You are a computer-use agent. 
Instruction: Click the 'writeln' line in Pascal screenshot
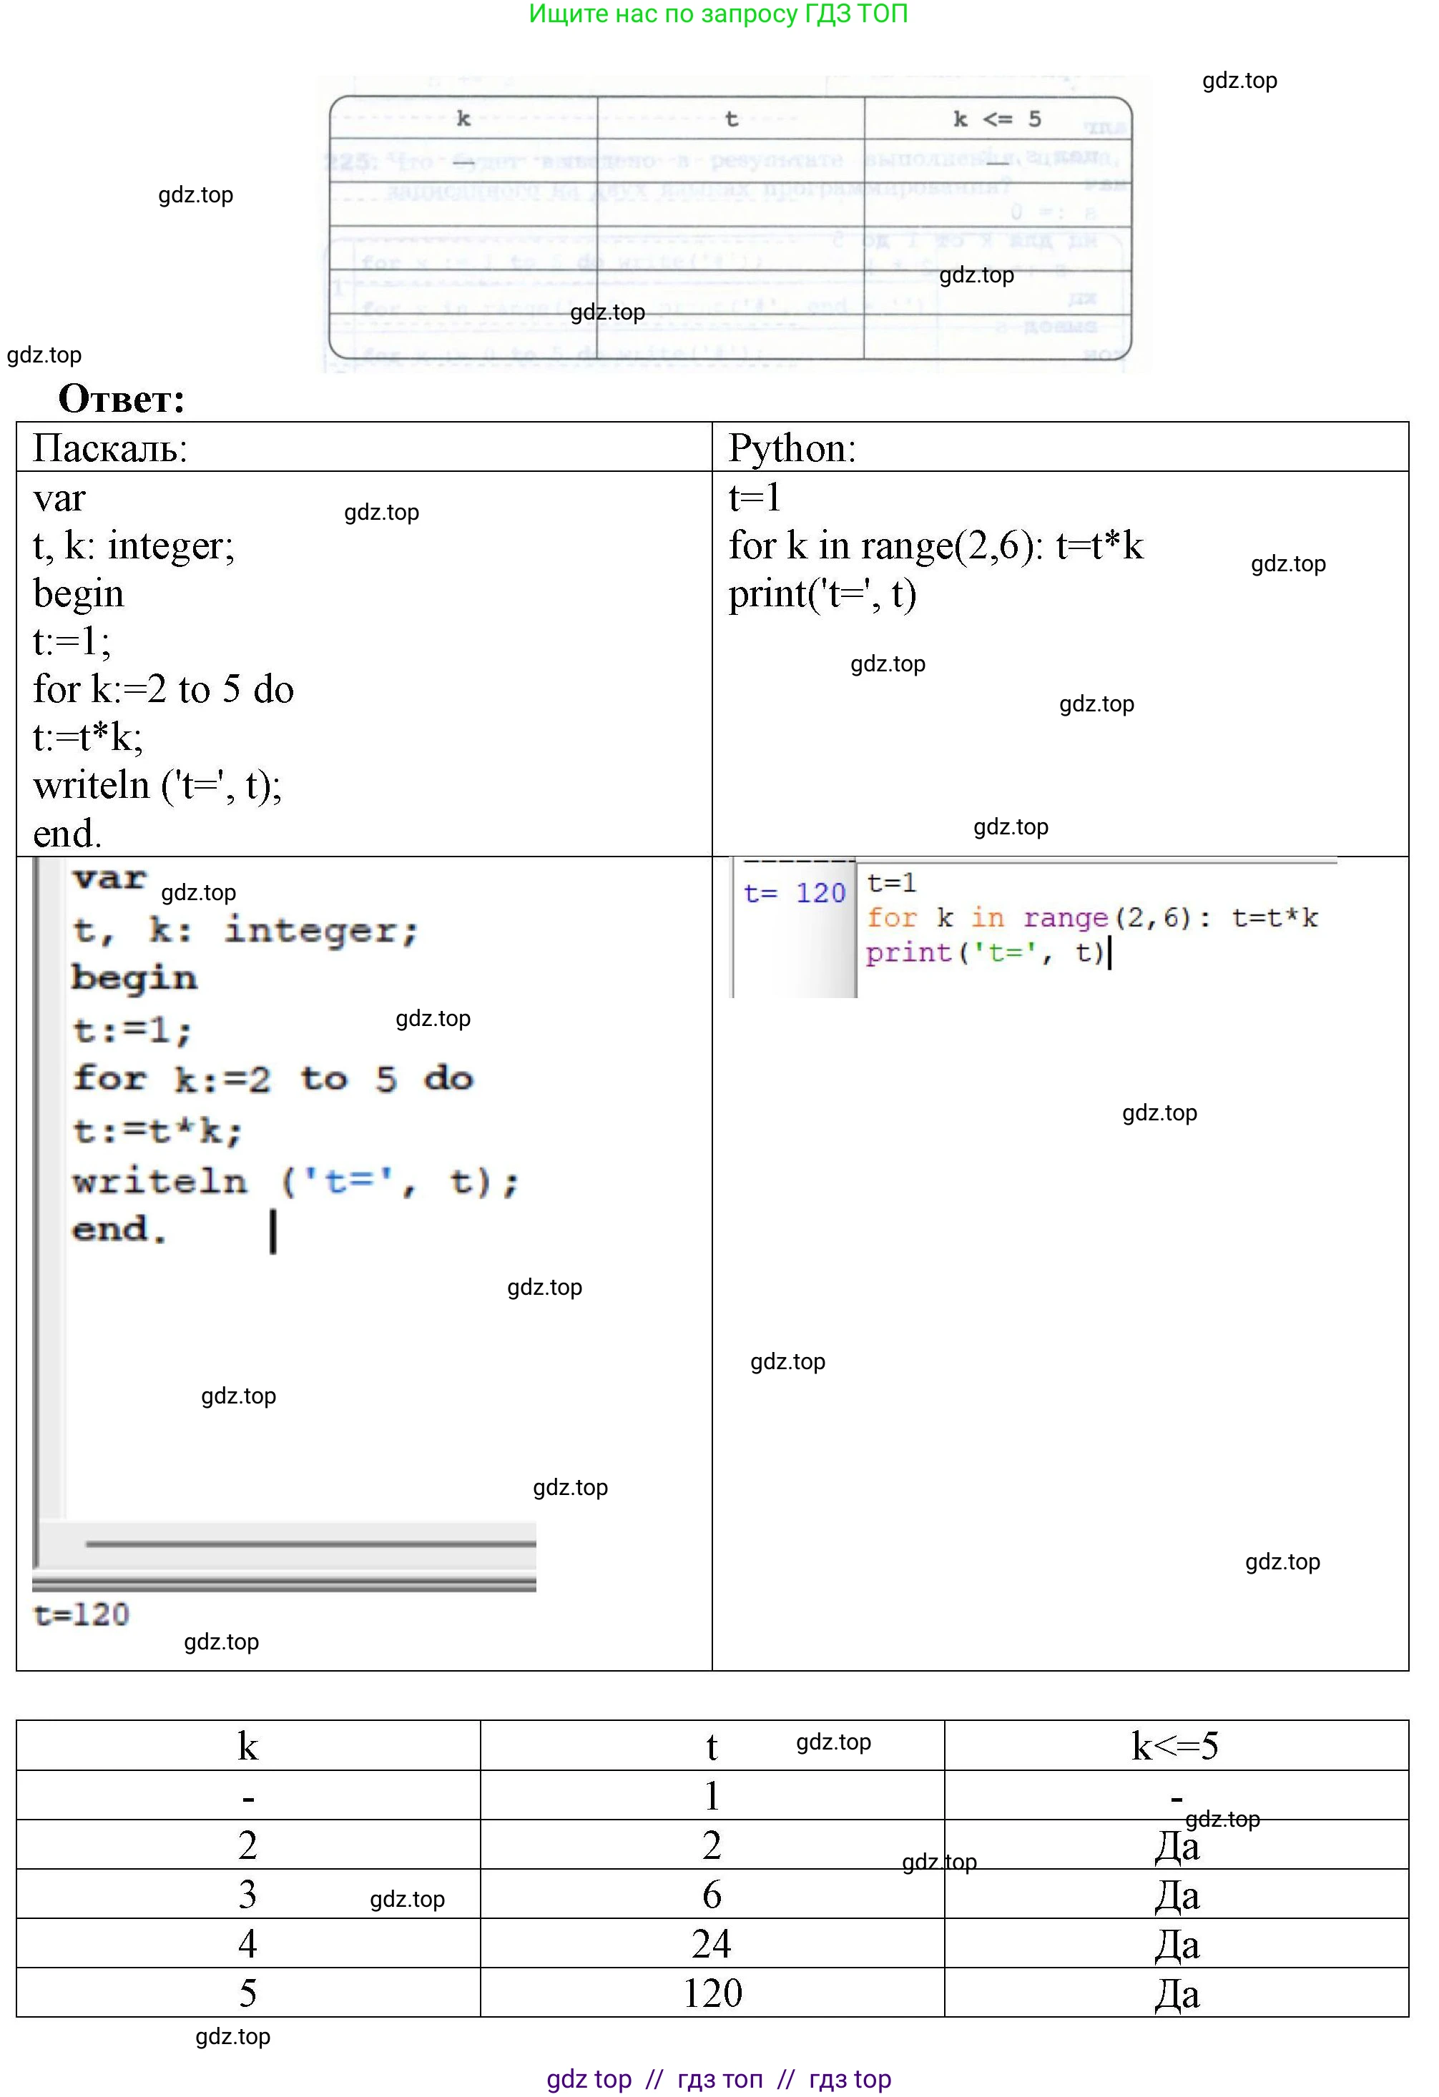point(295,1181)
